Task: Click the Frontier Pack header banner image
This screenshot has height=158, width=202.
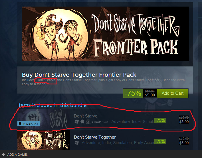Action: 105,34
